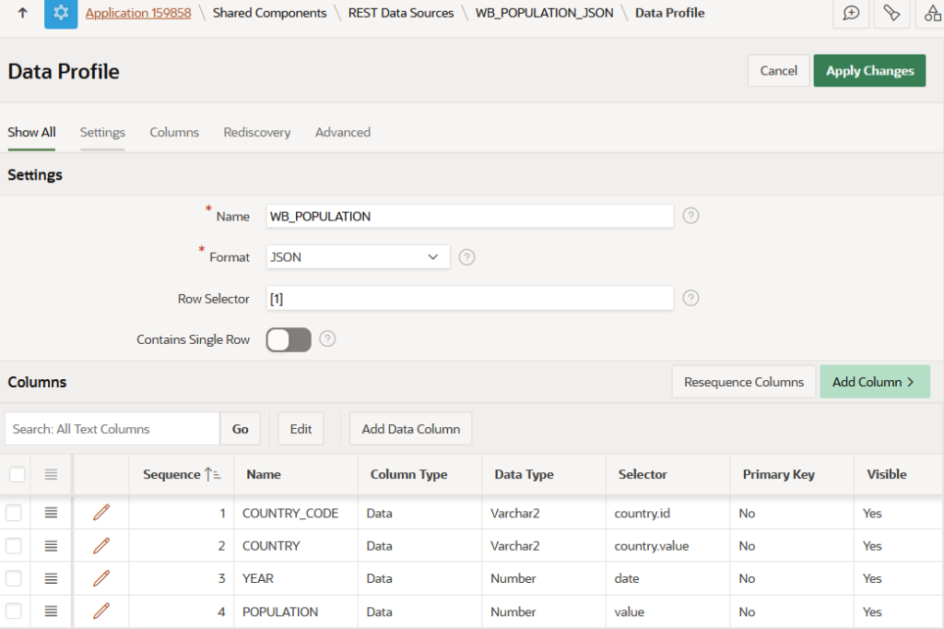Check the select-all checkbox in header
944x629 pixels.
click(x=17, y=474)
